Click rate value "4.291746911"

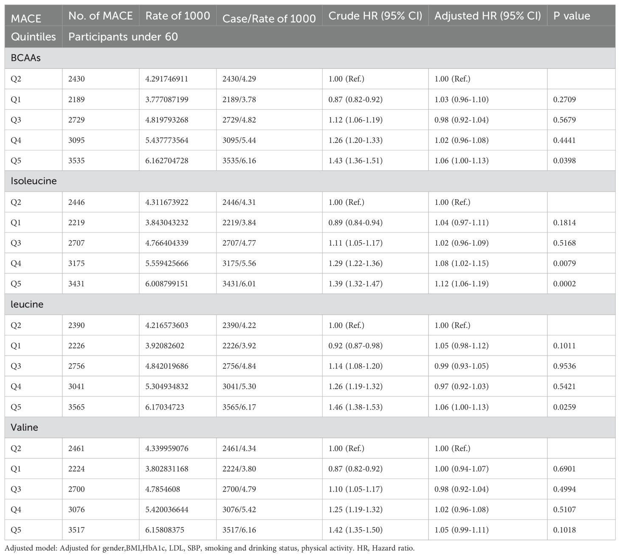click(x=167, y=79)
